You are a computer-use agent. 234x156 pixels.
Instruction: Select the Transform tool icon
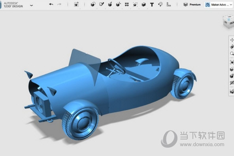pyautogui.click(x=76, y=4)
